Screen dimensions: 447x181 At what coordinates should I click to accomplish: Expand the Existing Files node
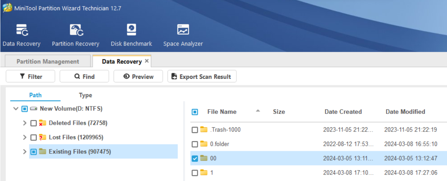[x=24, y=152]
